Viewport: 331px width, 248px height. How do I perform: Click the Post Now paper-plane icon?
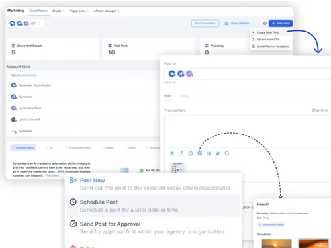[x=73, y=180]
